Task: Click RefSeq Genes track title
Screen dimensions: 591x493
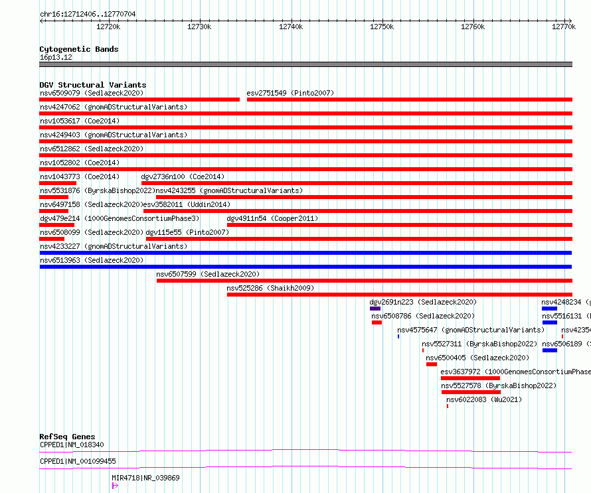Action: 67,437
